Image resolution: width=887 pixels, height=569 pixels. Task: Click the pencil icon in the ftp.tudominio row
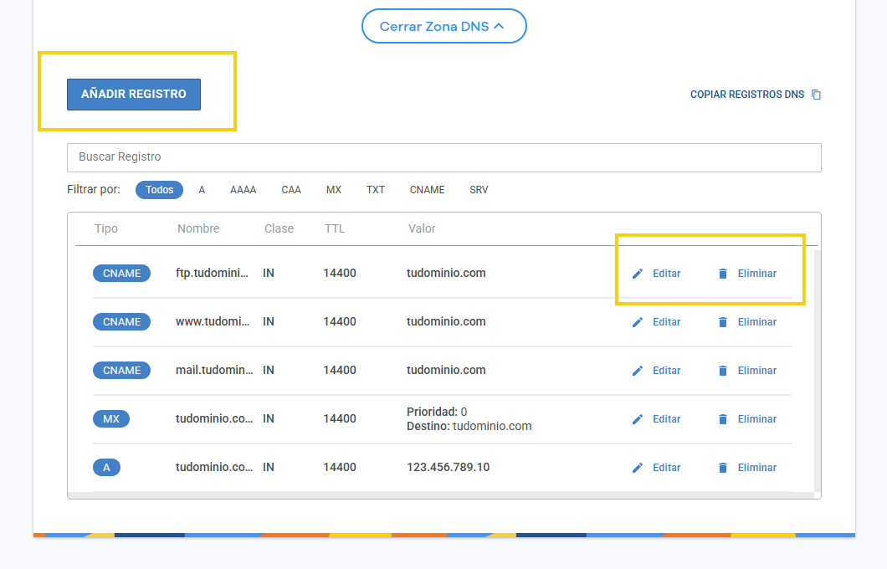(x=638, y=274)
